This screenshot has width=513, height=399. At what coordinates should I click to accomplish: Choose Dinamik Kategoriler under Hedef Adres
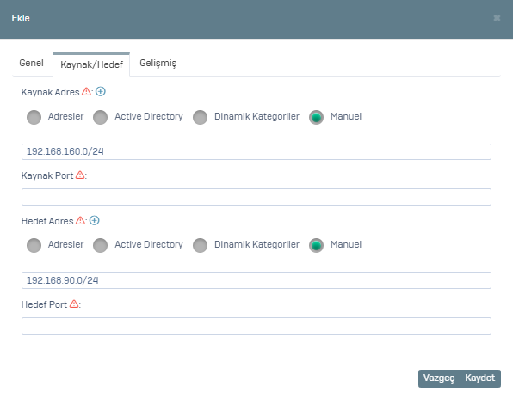tap(201, 245)
